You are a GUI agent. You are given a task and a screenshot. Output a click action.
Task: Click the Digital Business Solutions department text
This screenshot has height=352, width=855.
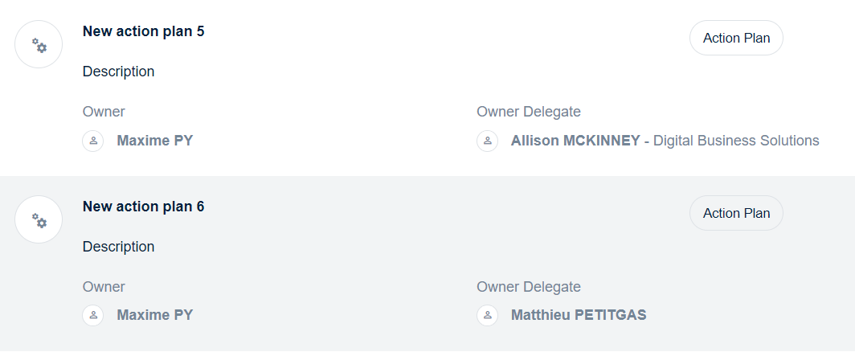(736, 141)
